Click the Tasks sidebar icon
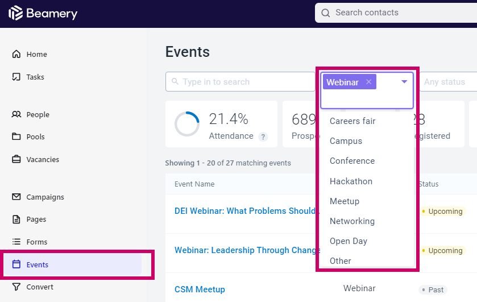The width and height of the screenshot is (477, 302). point(16,77)
